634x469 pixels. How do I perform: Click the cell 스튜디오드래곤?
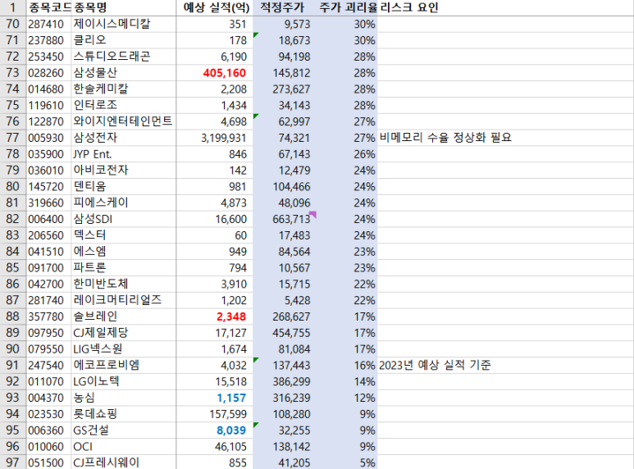coord(124,57)
